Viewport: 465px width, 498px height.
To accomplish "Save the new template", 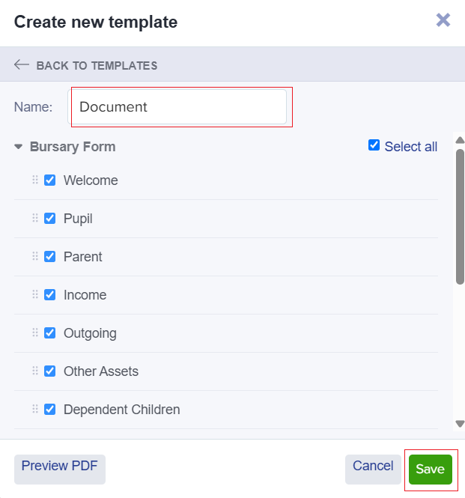I will (430, 469).
